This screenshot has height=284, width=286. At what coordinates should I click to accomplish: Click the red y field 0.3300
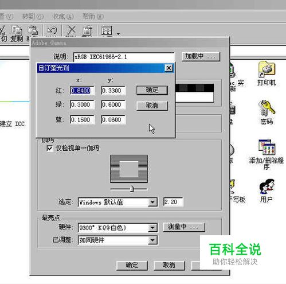[x=113, y=91]
